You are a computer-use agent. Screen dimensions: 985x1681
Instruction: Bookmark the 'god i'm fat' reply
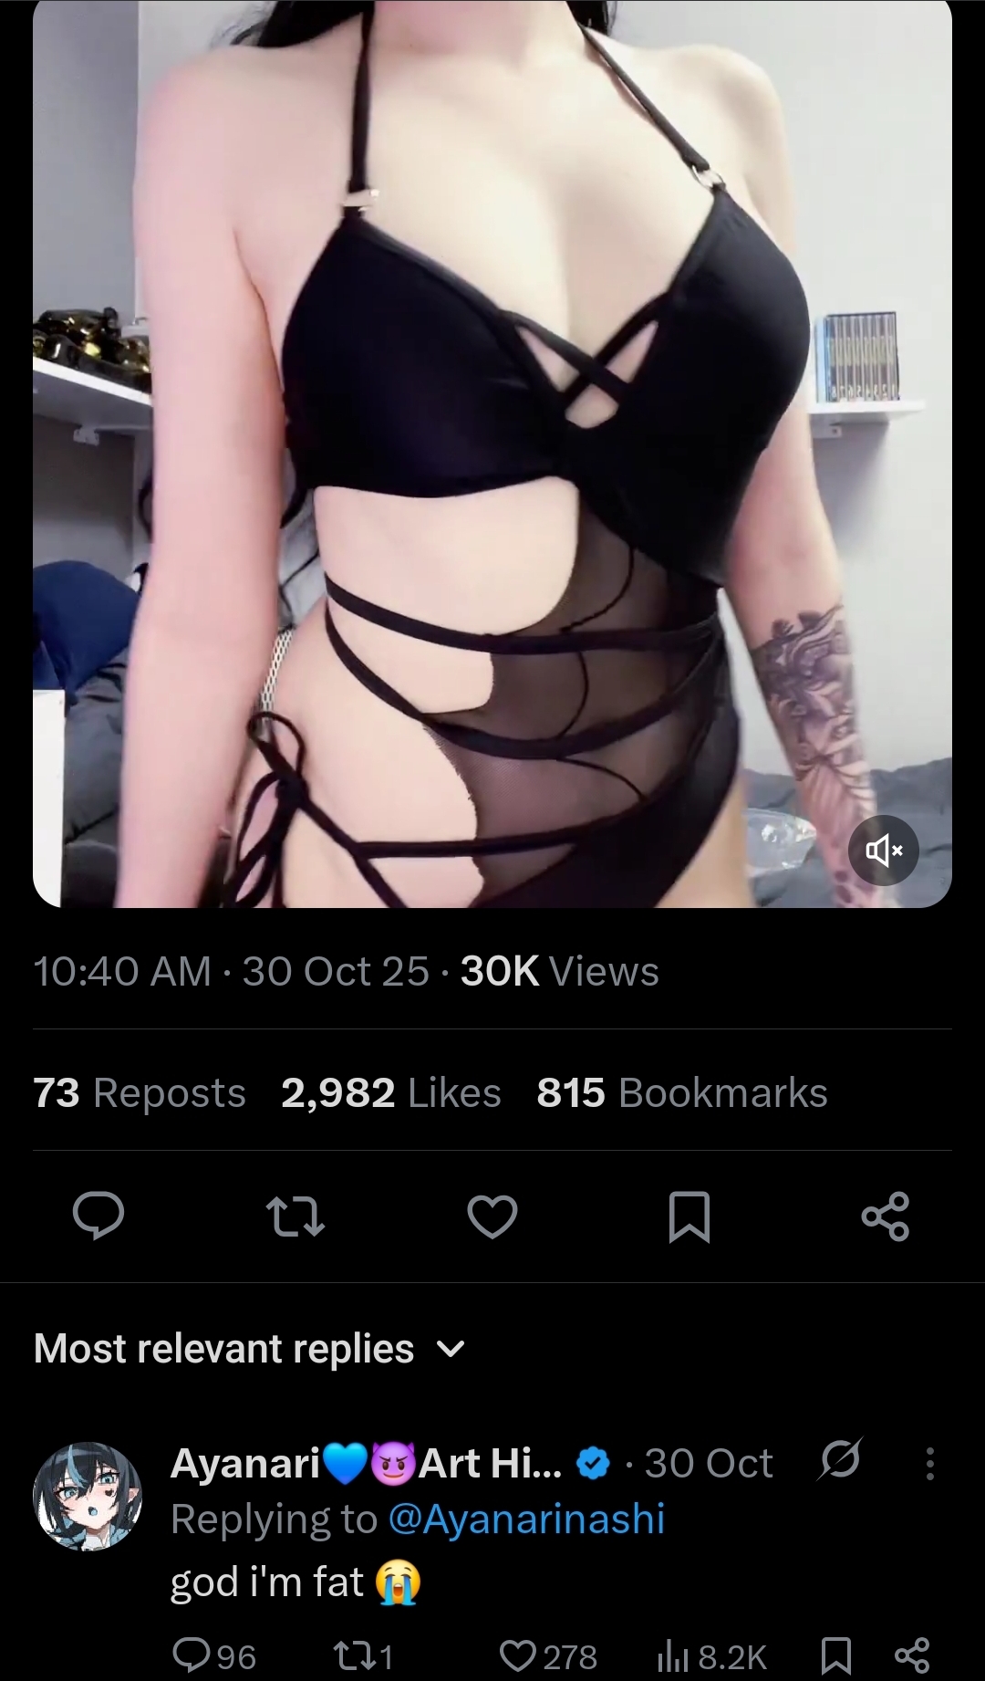coord(835,1655)
